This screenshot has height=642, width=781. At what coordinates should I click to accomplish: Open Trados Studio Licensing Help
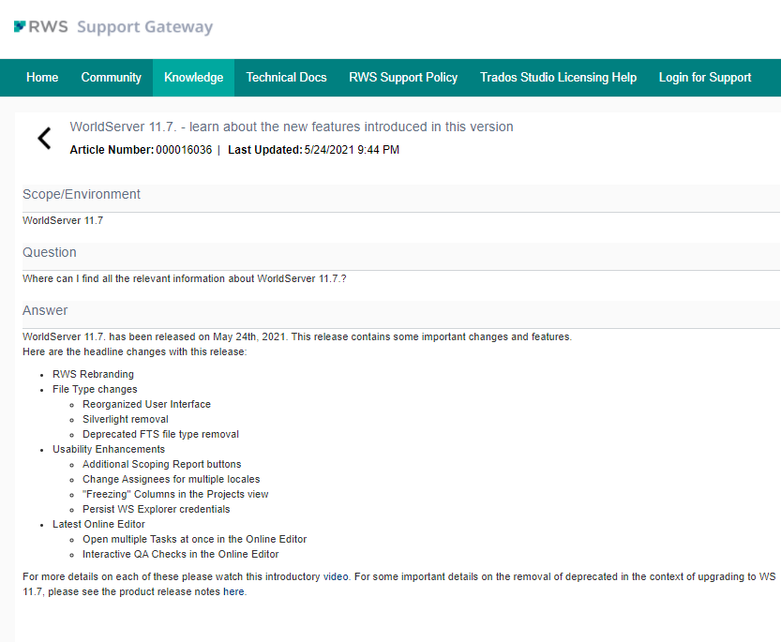click(559, 78)
